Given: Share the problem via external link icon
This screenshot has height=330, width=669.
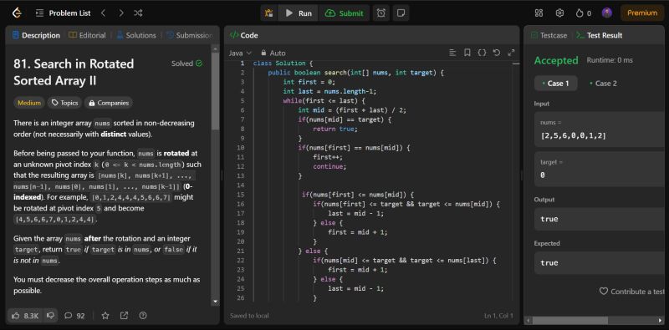Looking at the screenshot, I should 124,316.
